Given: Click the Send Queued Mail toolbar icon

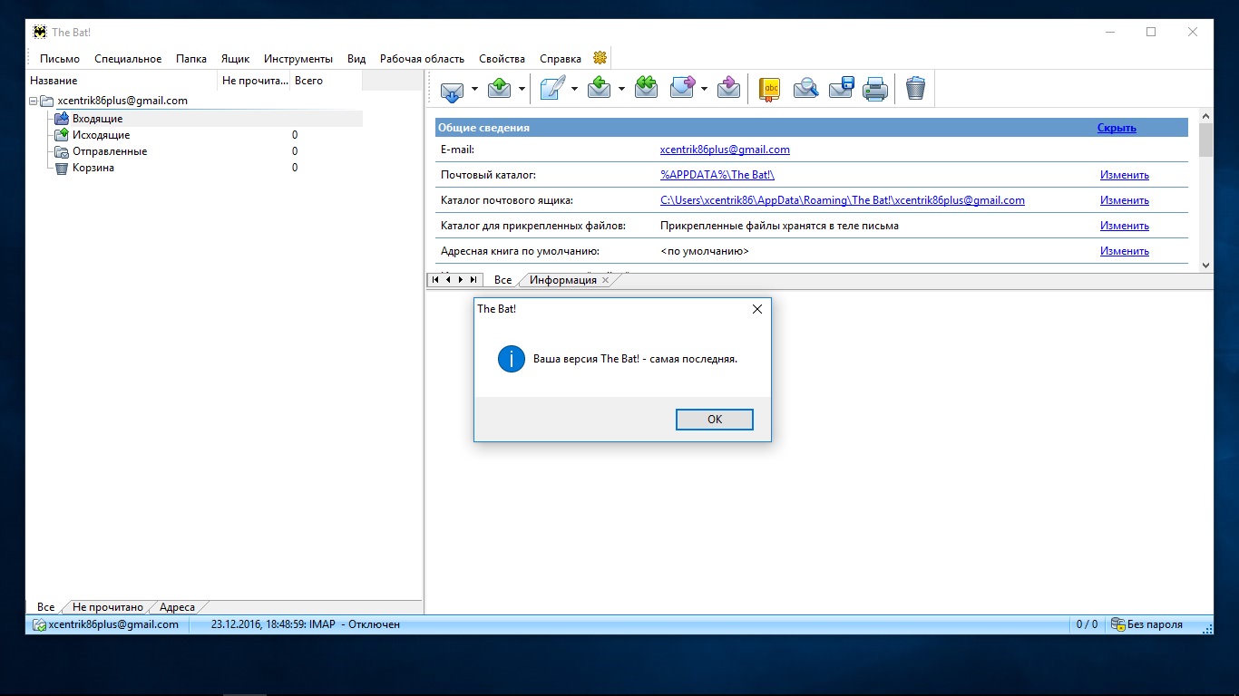Looking at the screenshot, I should (499, 89).
